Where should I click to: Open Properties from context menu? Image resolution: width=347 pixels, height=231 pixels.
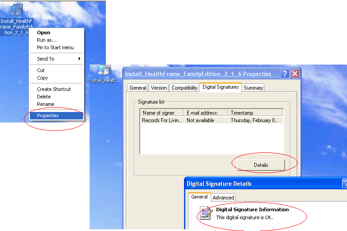(x=56, y=115)
